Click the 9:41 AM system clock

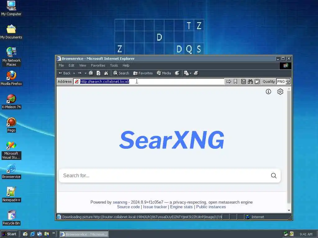pos(306,234)
